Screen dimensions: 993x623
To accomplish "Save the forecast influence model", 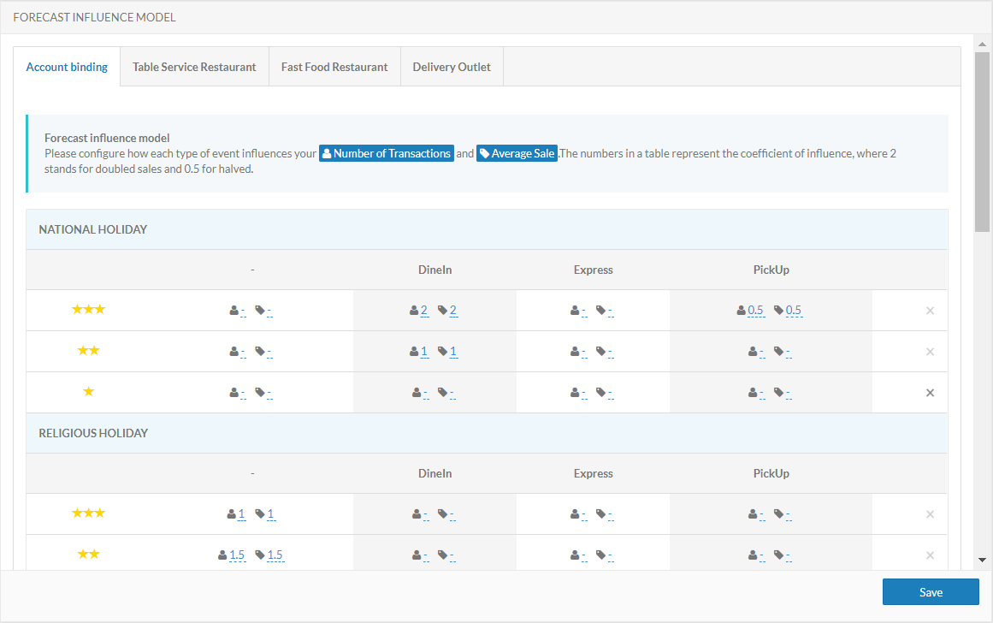I will coord(931,592).
